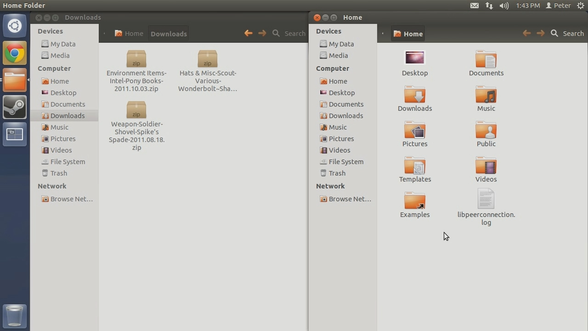This screenshot has height=331, width=588.
Task: Select Hats & Misc-Scout-Various zip file
Action: click(208, 71)
